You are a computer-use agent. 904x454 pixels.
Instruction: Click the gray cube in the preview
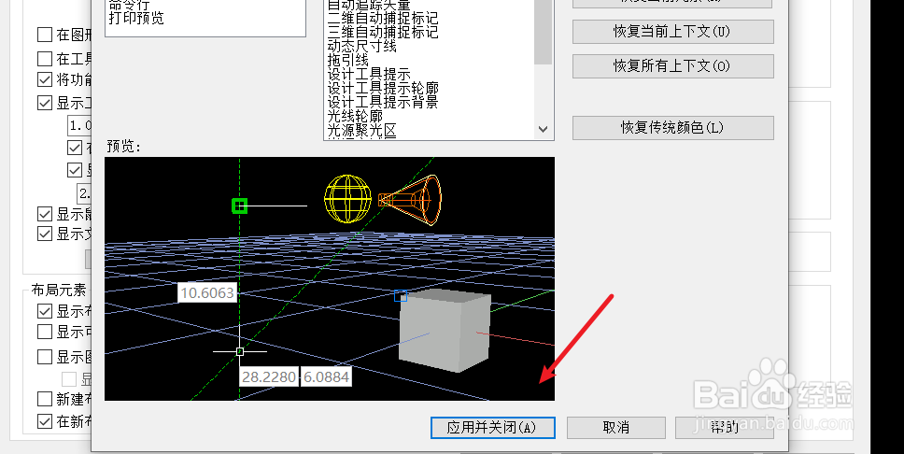(x=445, y=331)
